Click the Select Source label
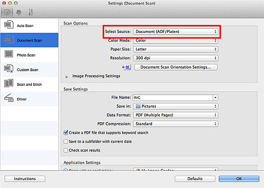The width and height of the screenshot is (264, 188). click(x=118, y=31)
